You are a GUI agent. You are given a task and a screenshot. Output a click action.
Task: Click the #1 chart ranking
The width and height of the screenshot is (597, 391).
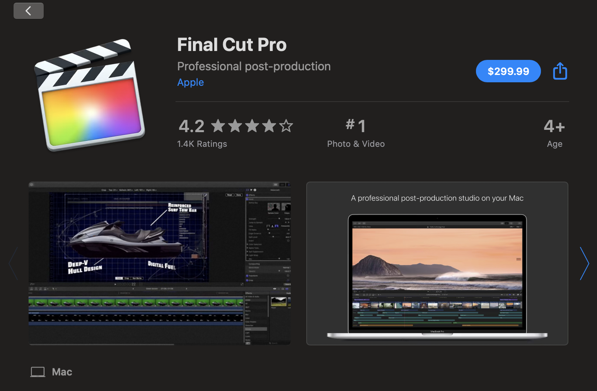coord(356,126)
